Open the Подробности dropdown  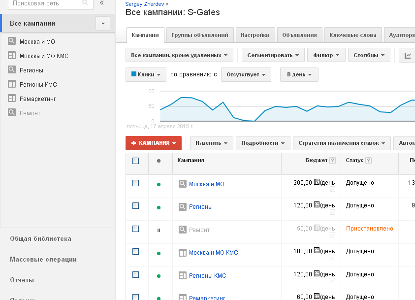[x=263, y=143]
